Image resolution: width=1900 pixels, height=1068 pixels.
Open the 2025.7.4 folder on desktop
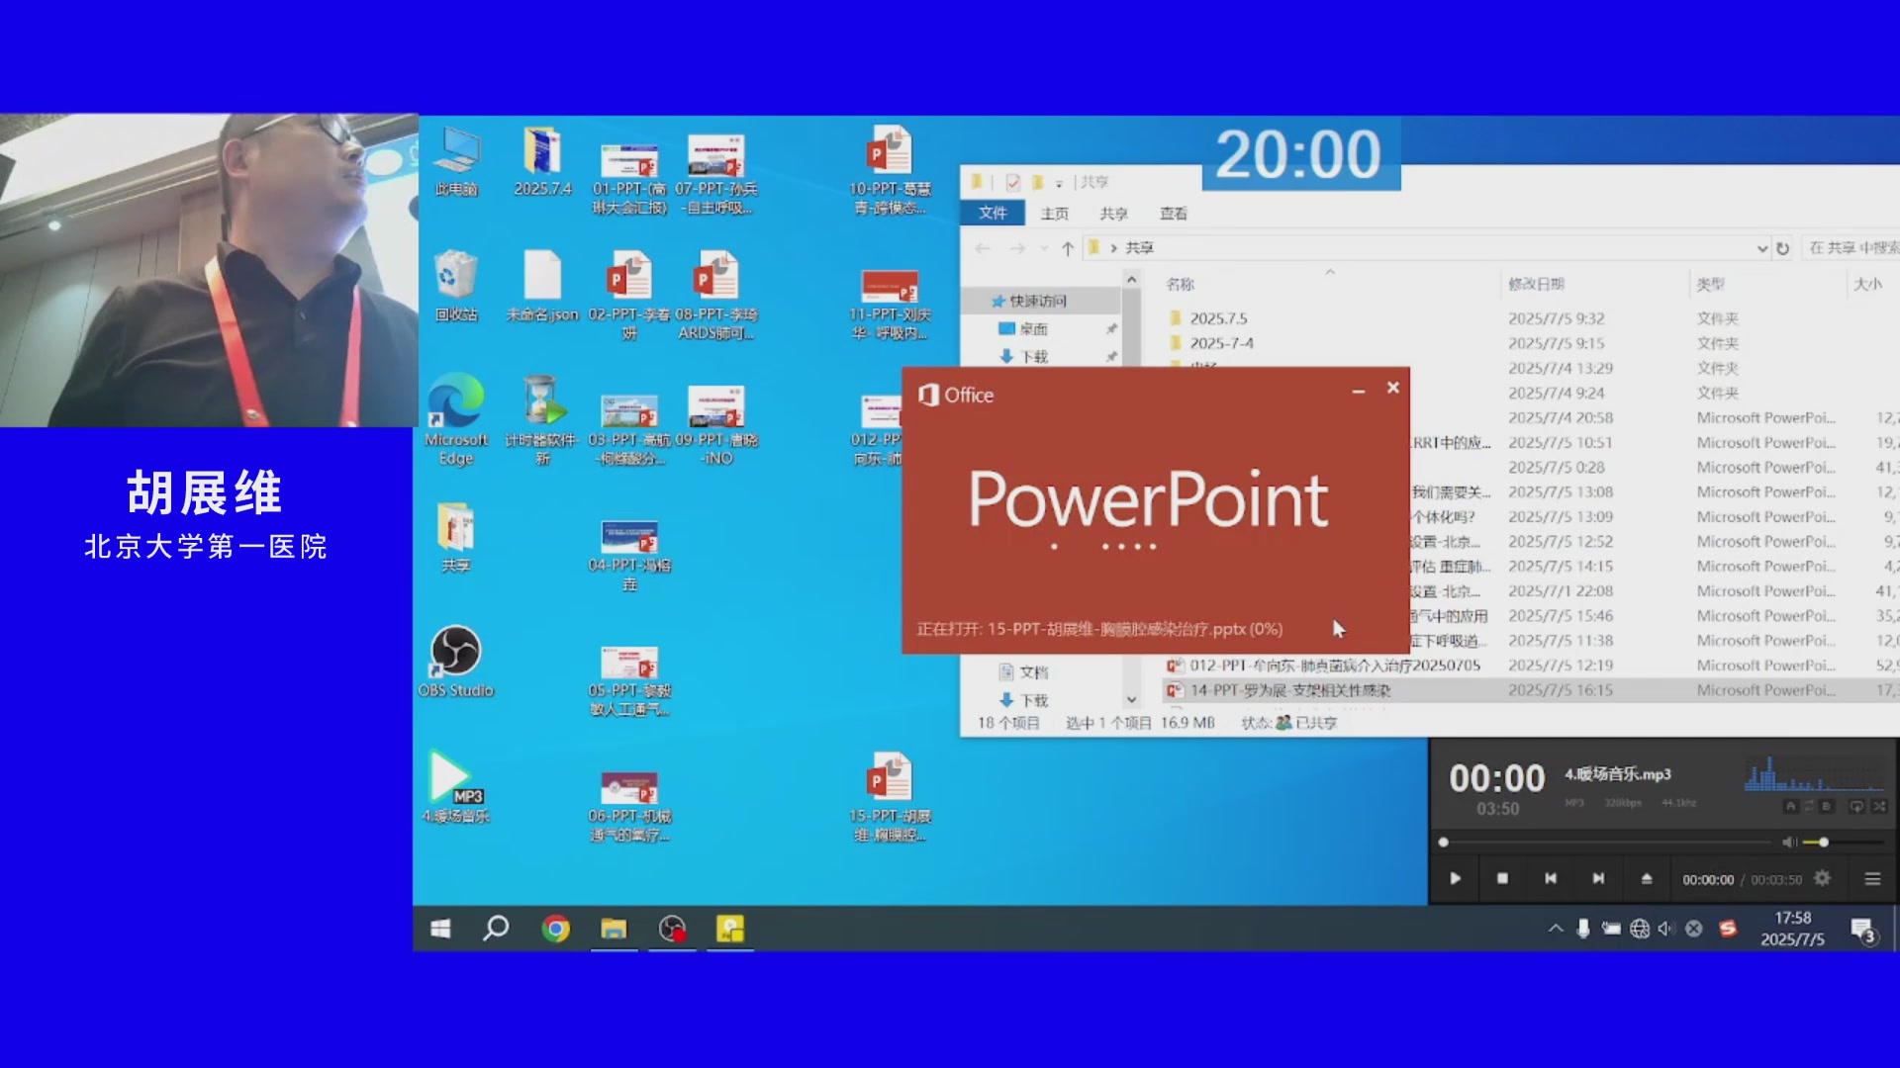[x=542, y=162]
